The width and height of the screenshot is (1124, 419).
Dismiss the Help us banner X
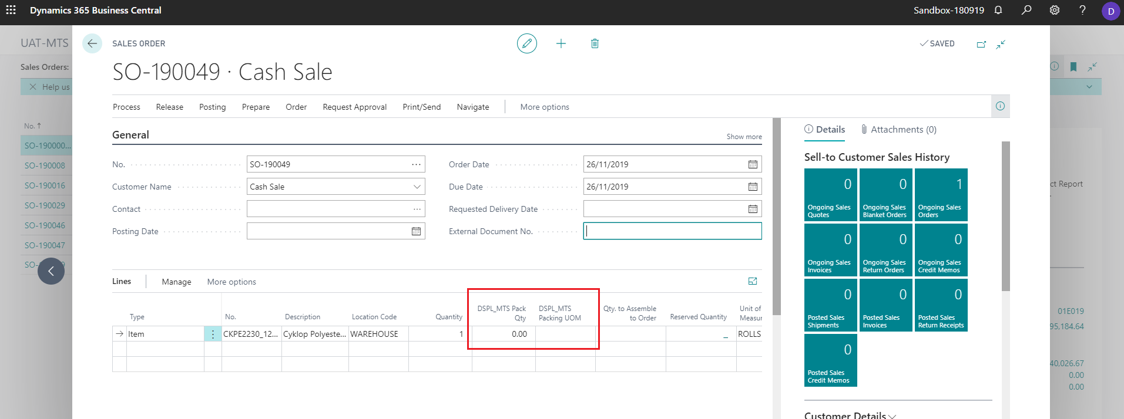click(33, 87)
